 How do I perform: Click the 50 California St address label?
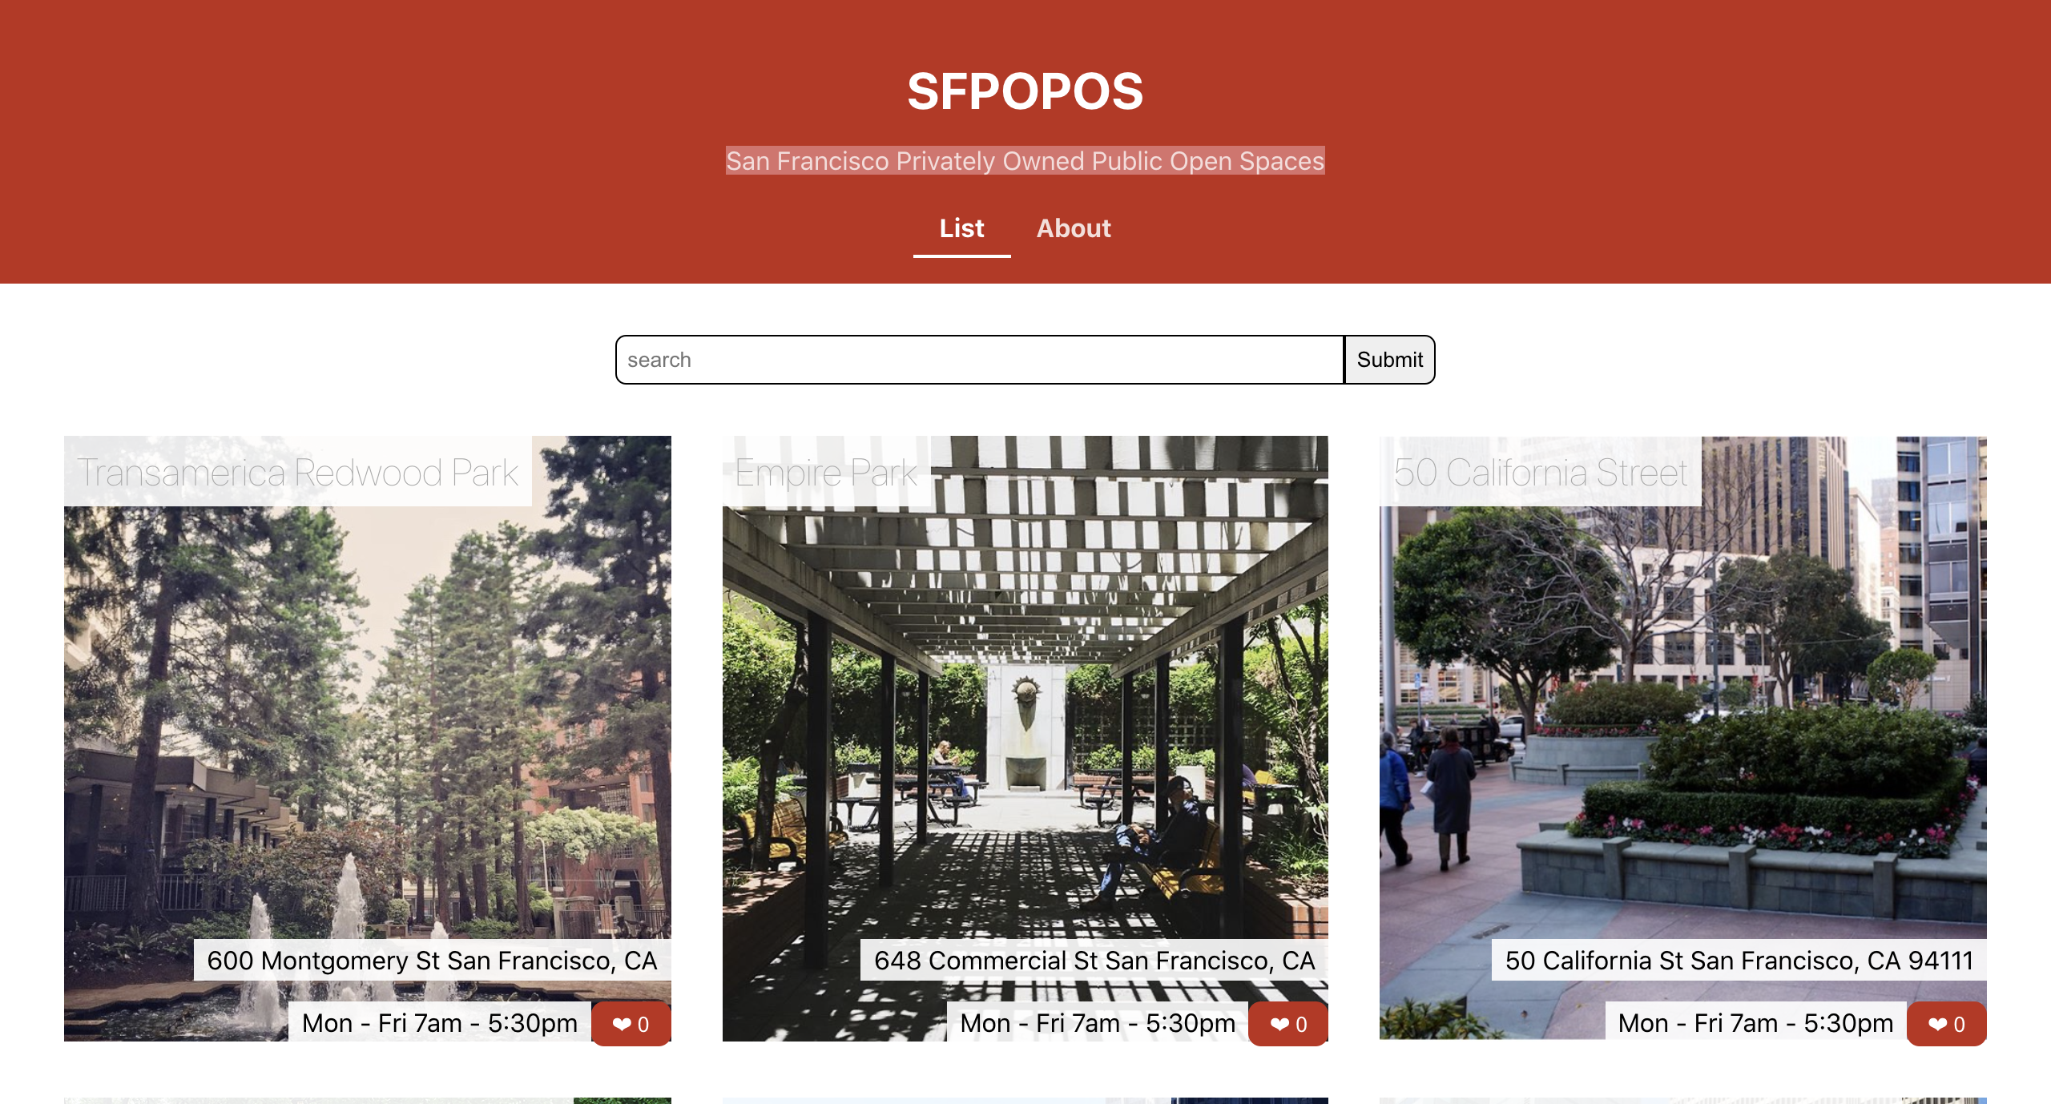click(x=1739, y=960)
